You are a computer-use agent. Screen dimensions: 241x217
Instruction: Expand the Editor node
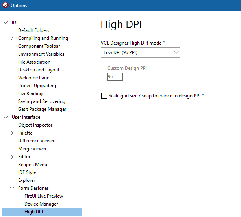tap(12, 157)
